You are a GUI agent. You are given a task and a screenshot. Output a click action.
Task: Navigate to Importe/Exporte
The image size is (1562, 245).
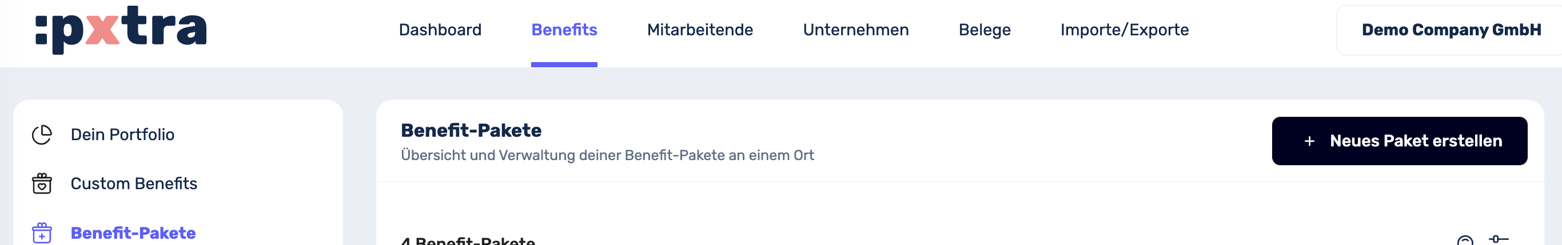1124,30
